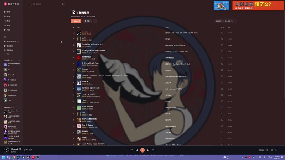The image size is (285, 160).
Task: Adjust volume with the speaker icon
Action: [276, 150]
